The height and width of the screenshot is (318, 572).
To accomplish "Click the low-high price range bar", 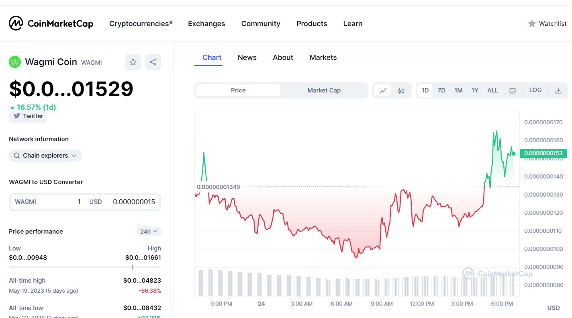I will pyautogui.click(x=85, y=267).
